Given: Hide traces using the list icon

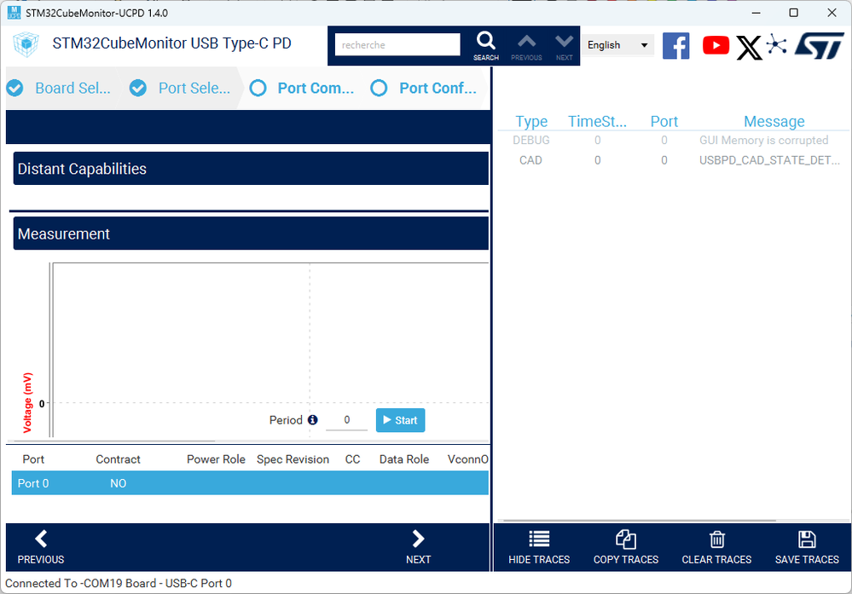Looking at the screenshot, I should (539, 539).
